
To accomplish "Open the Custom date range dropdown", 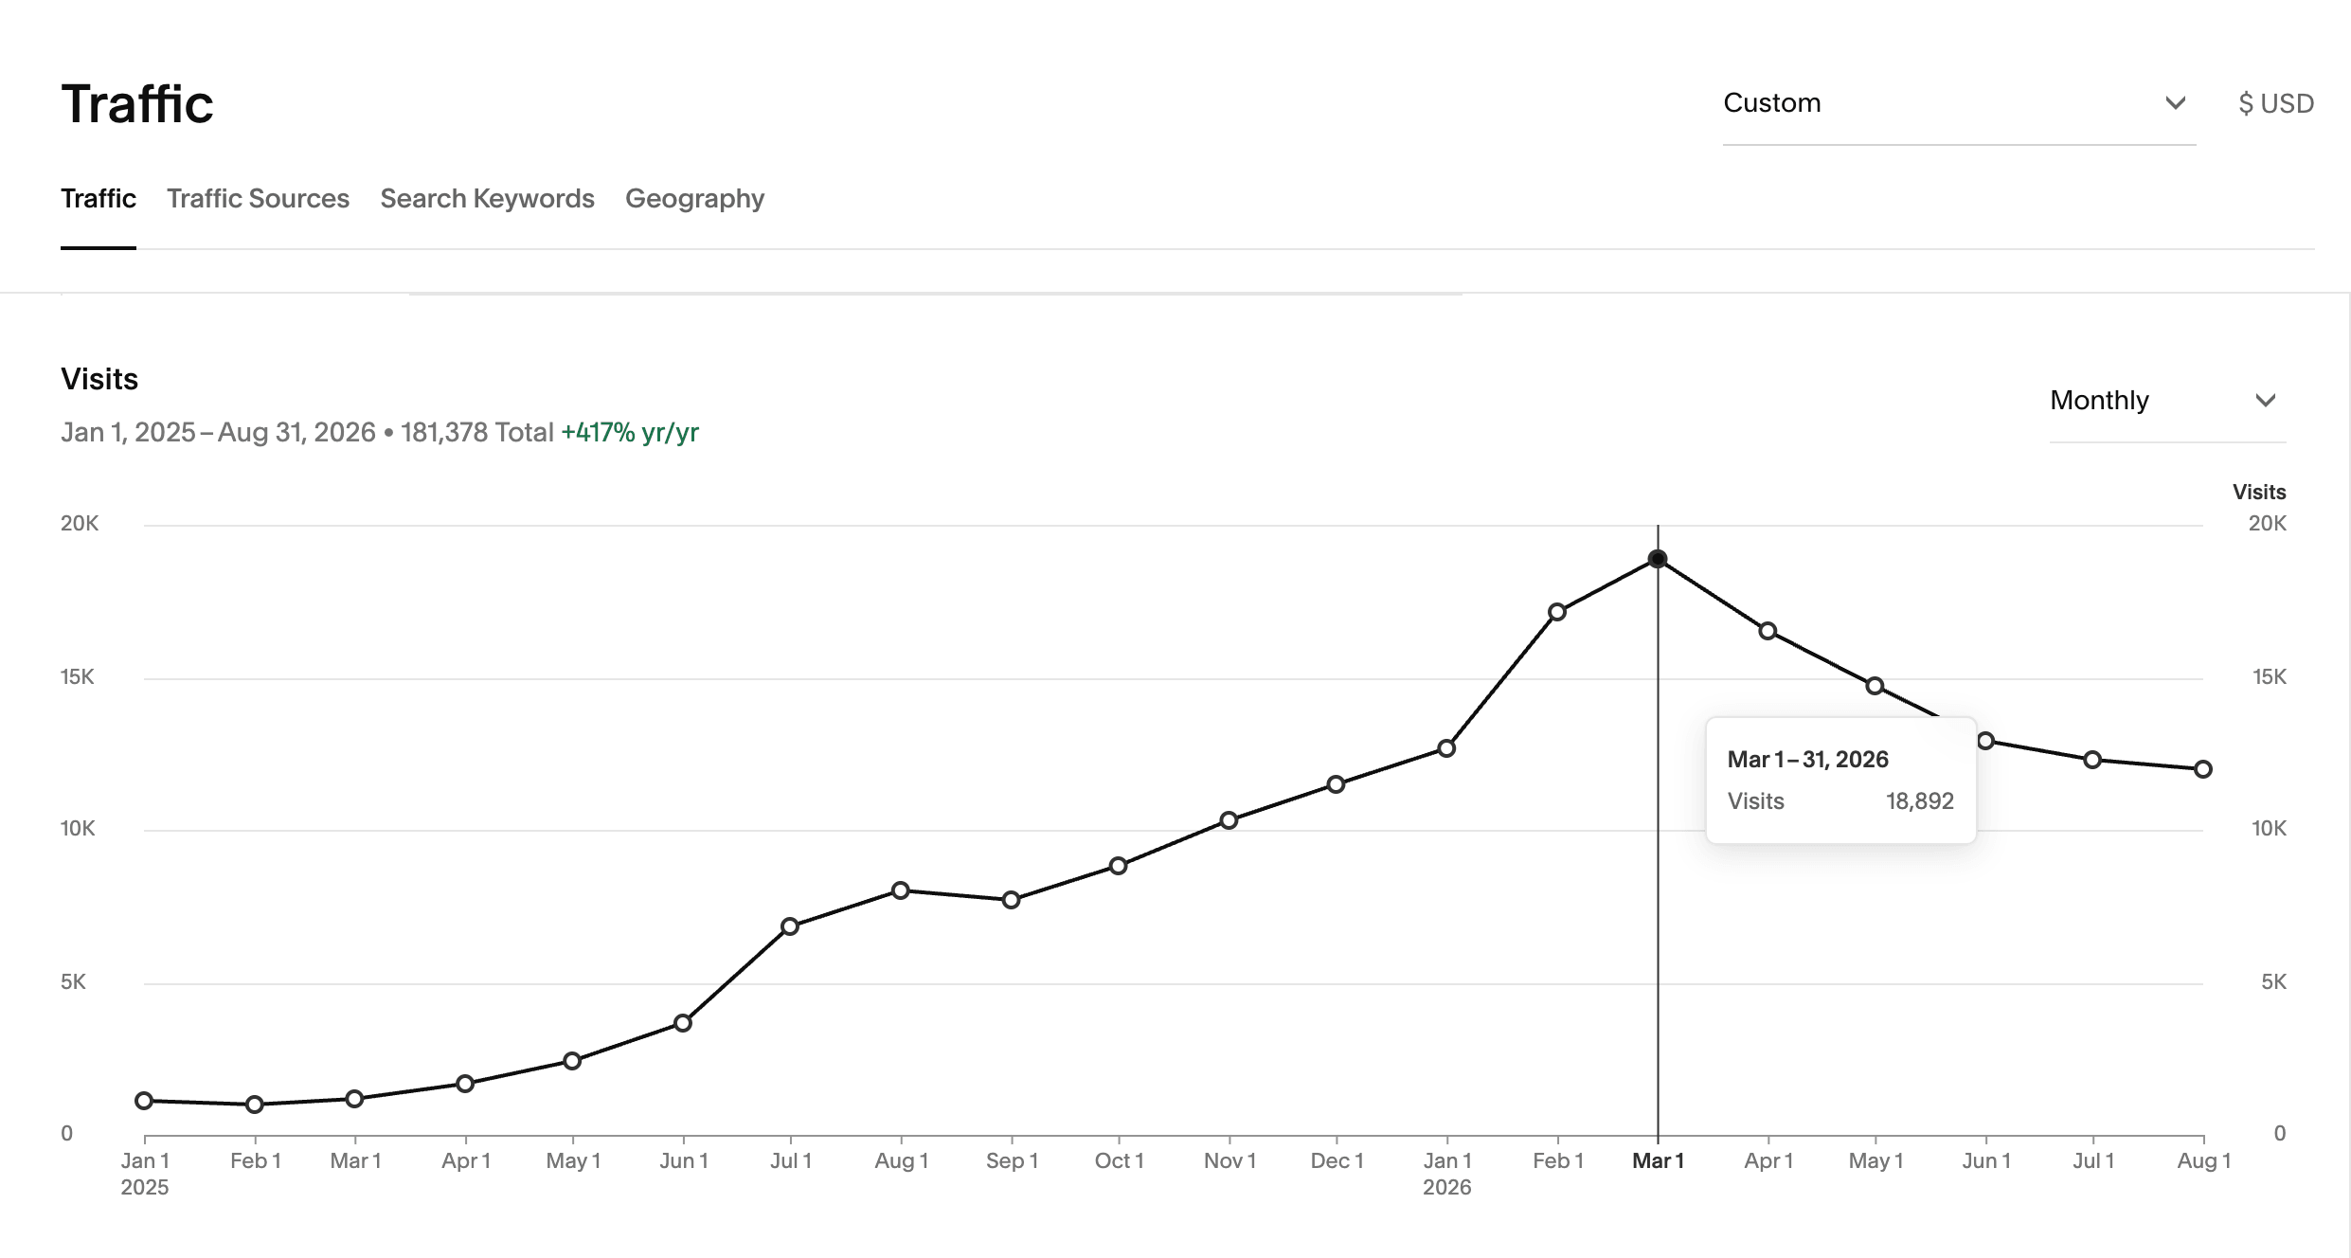I will pyautogui.click(x=1958, y=103).
